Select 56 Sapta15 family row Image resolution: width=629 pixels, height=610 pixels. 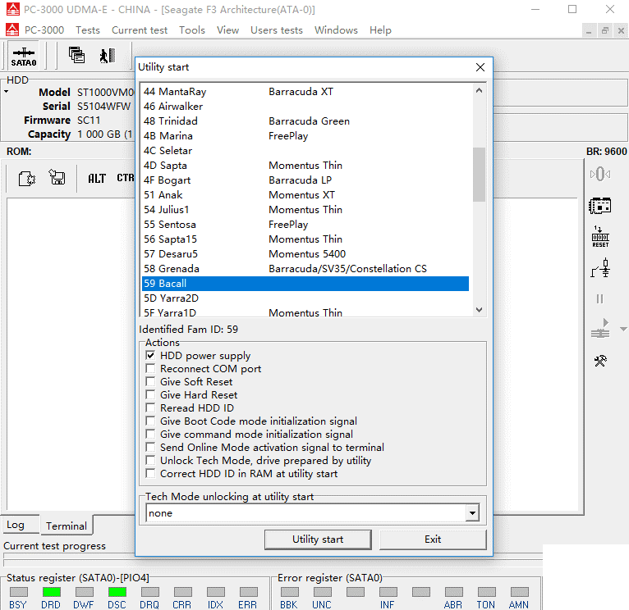tap(305, 239)
